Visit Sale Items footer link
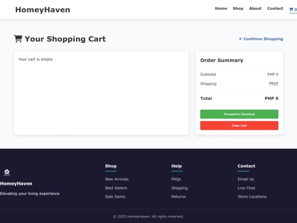This screenshot has width=297, height=223. tap(115, 197)
